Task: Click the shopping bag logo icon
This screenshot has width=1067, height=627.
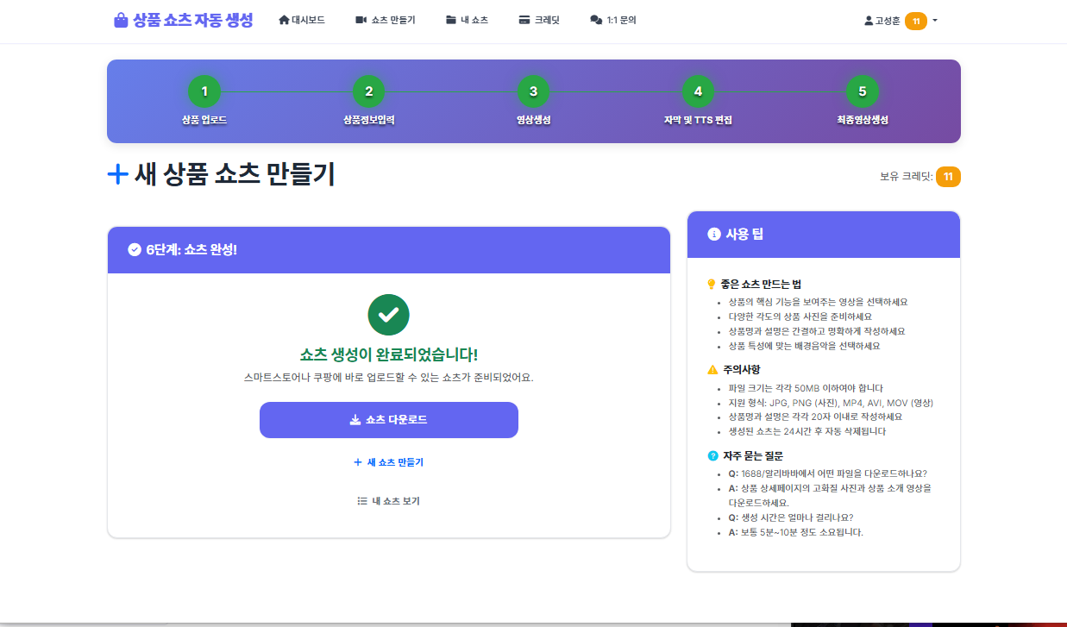Action: [x=121, y=20]
